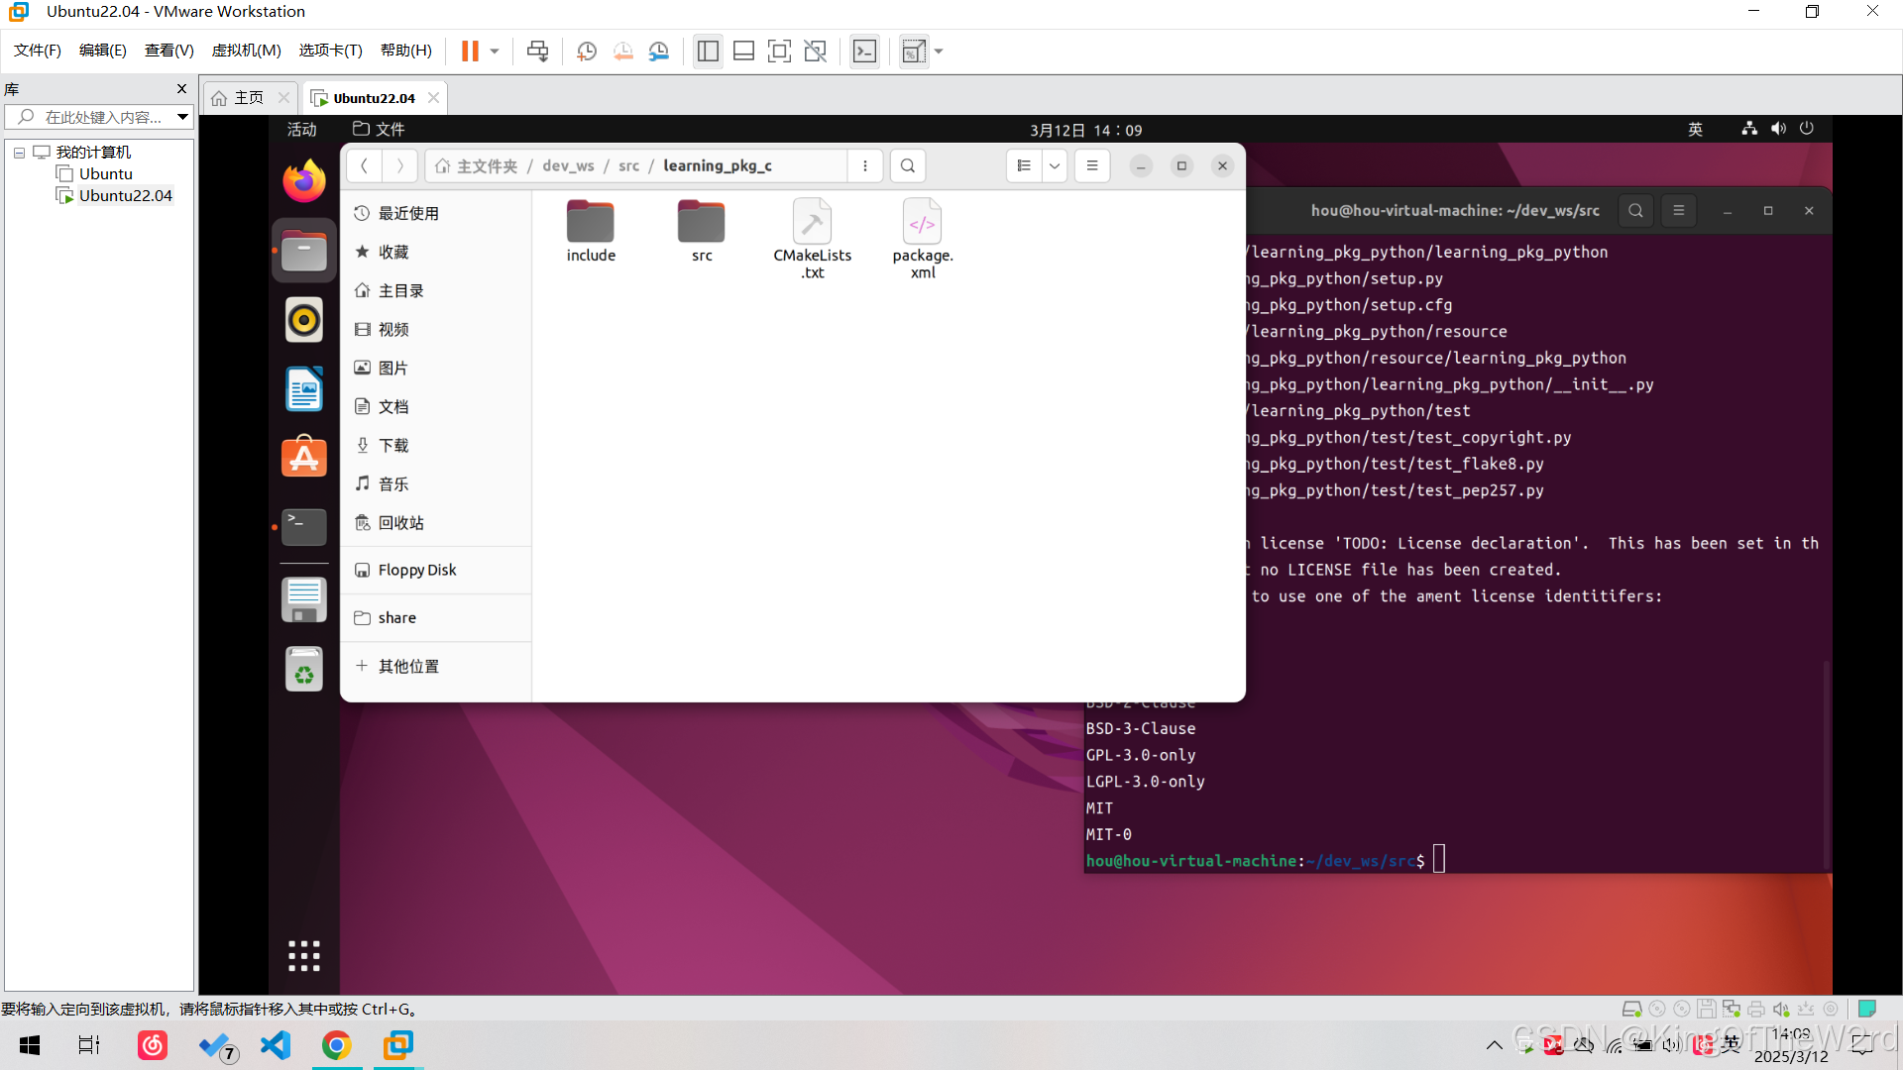Open Ubuntu Software center icon

(303, 457)
